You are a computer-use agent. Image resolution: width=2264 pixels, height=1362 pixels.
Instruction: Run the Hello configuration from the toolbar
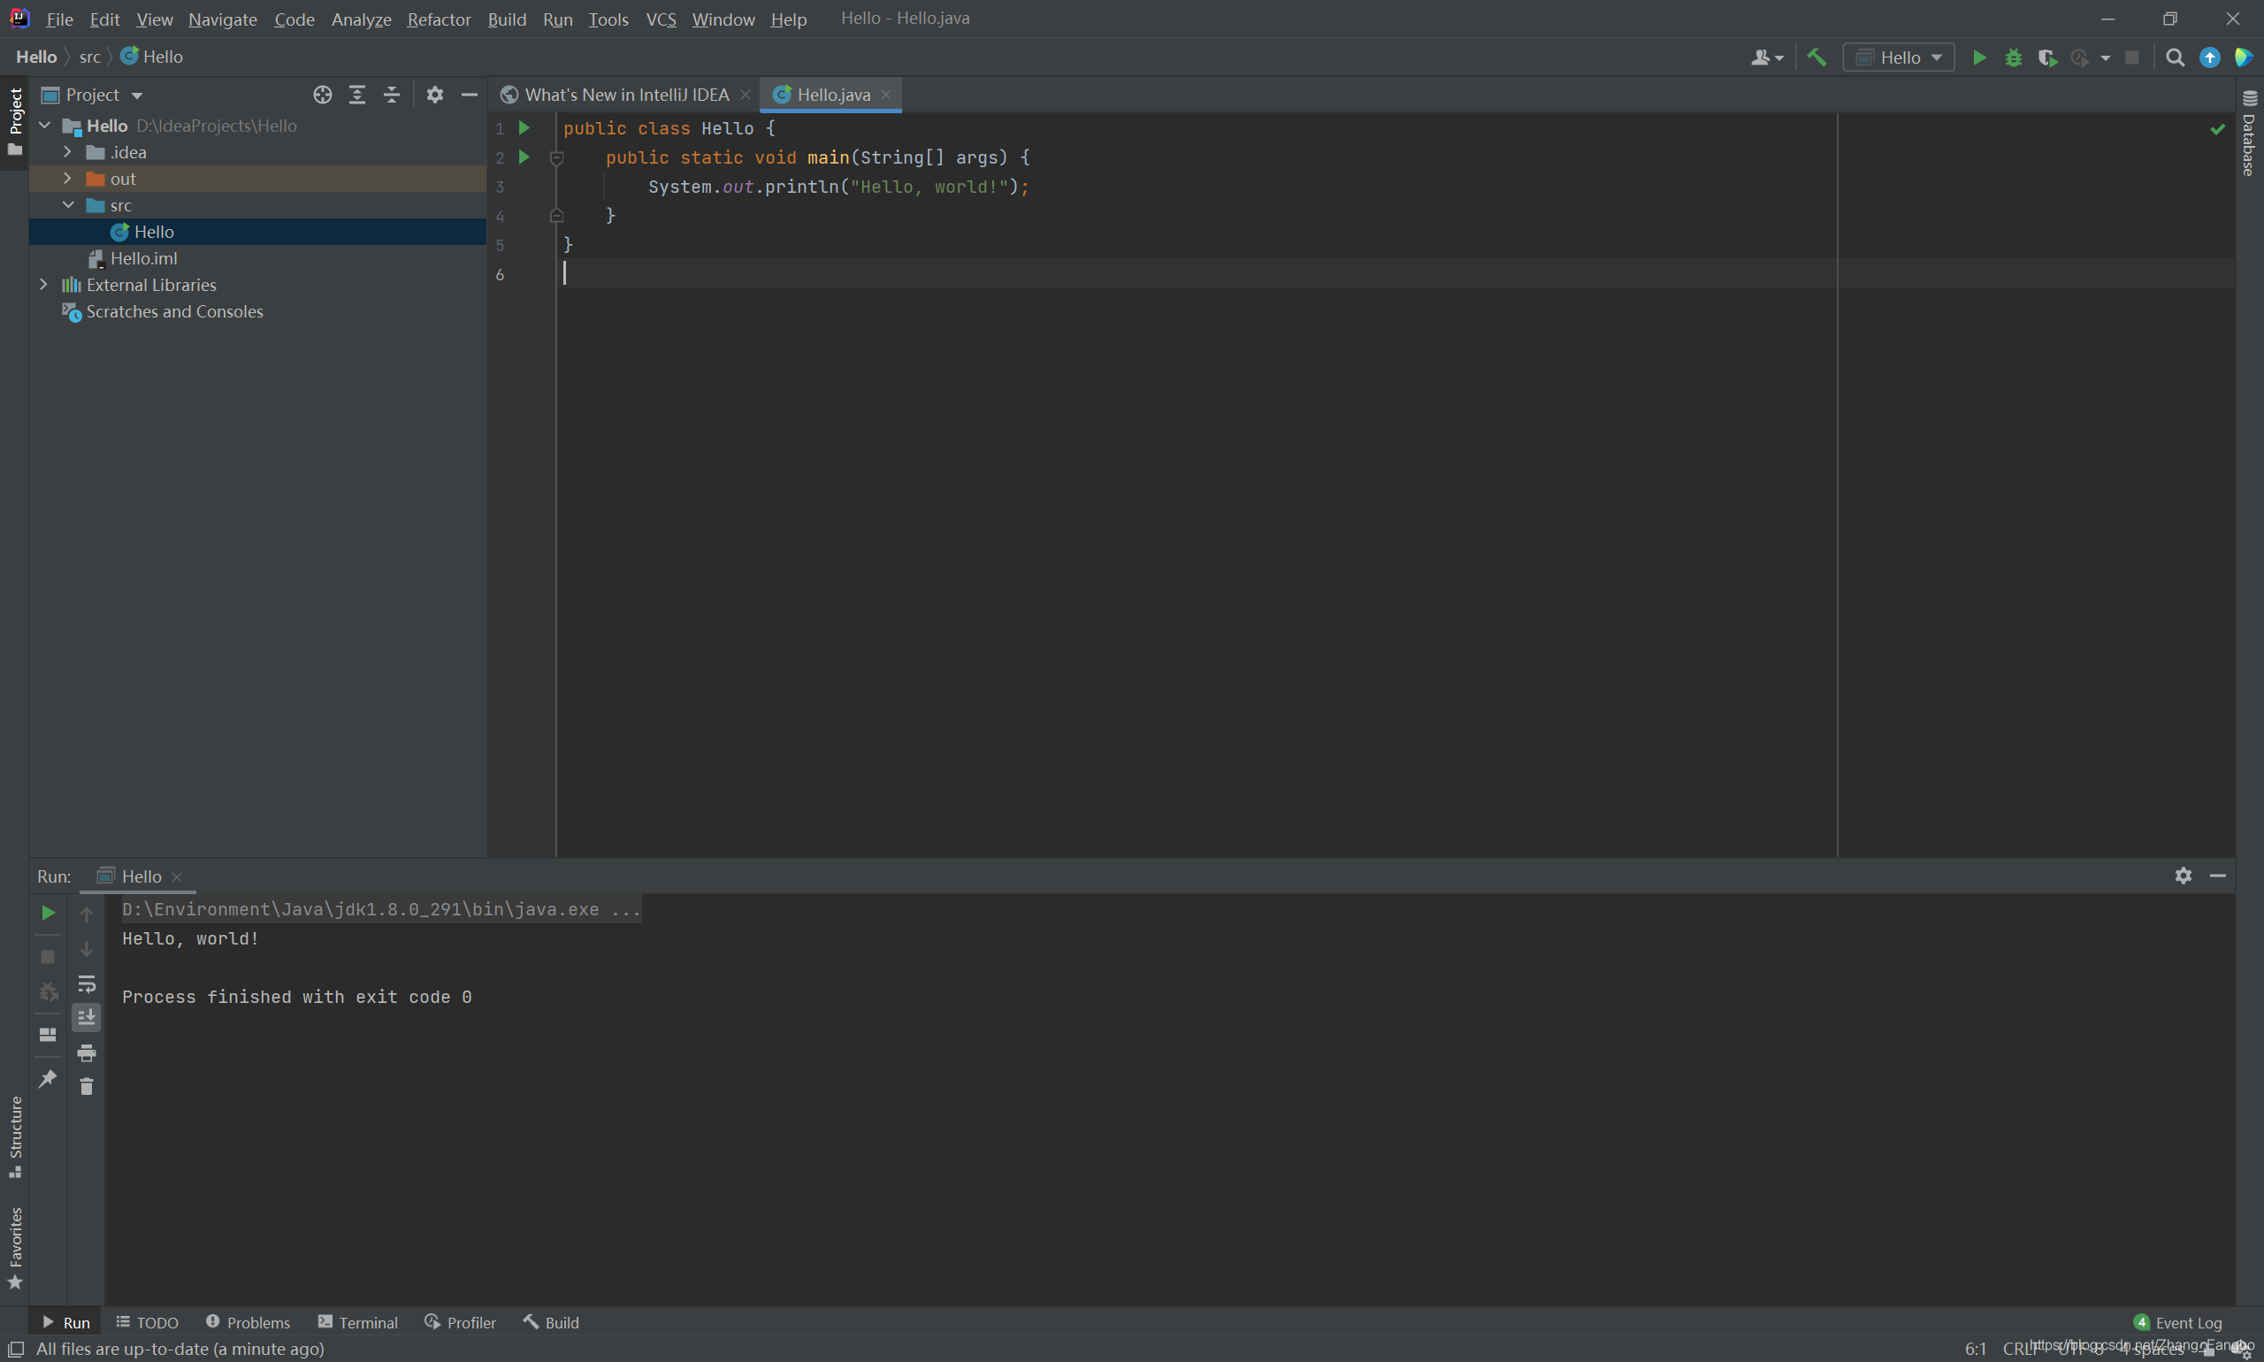[x=1979, y=57]
